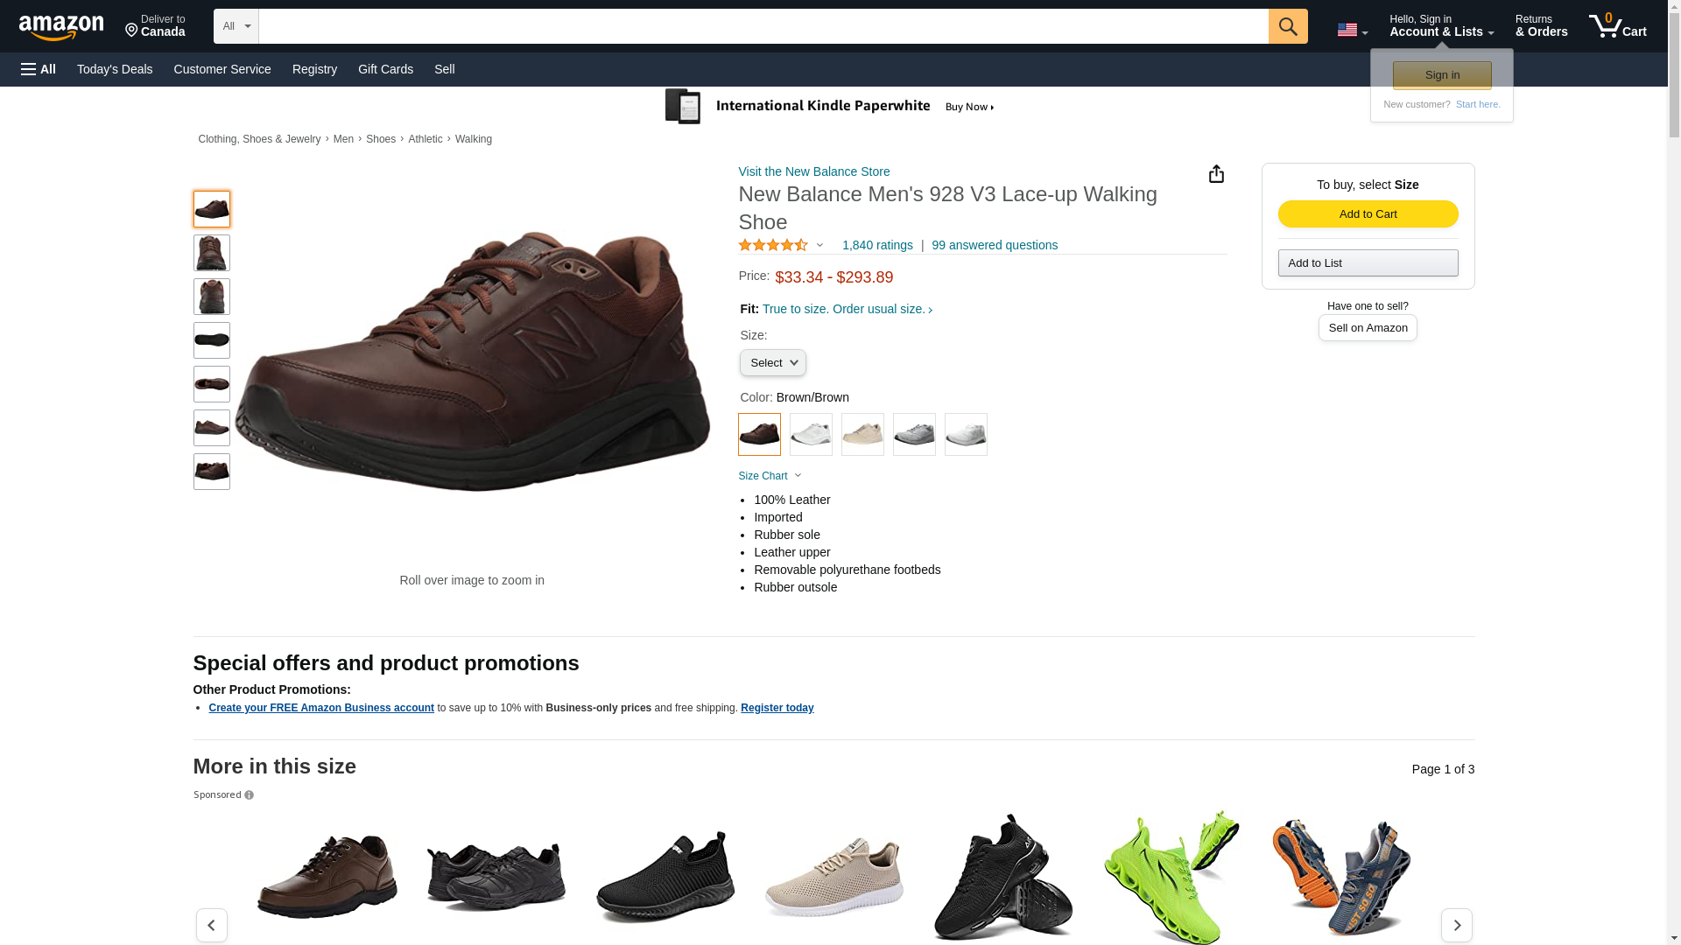Open the language flag dropdown

coord(1352,31)
